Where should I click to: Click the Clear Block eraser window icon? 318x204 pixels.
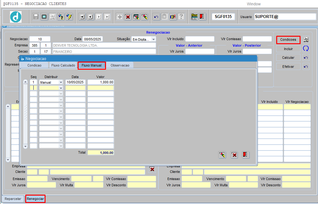136,16
